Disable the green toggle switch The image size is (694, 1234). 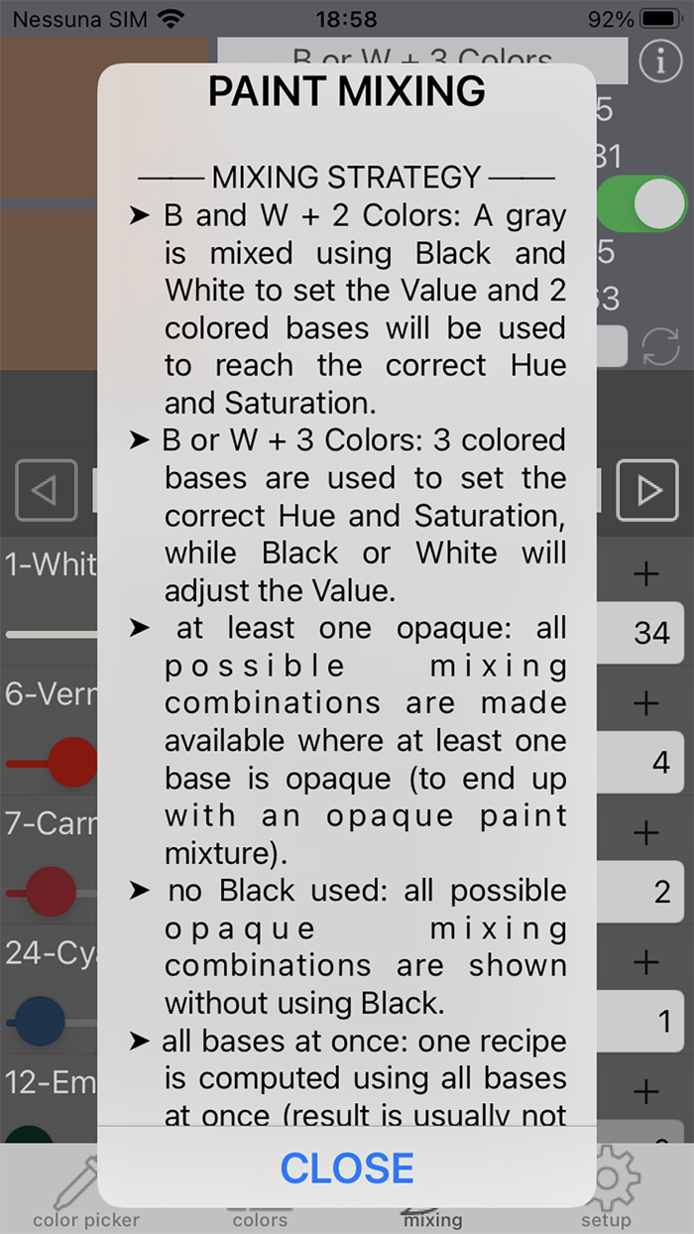coord(641,202)
